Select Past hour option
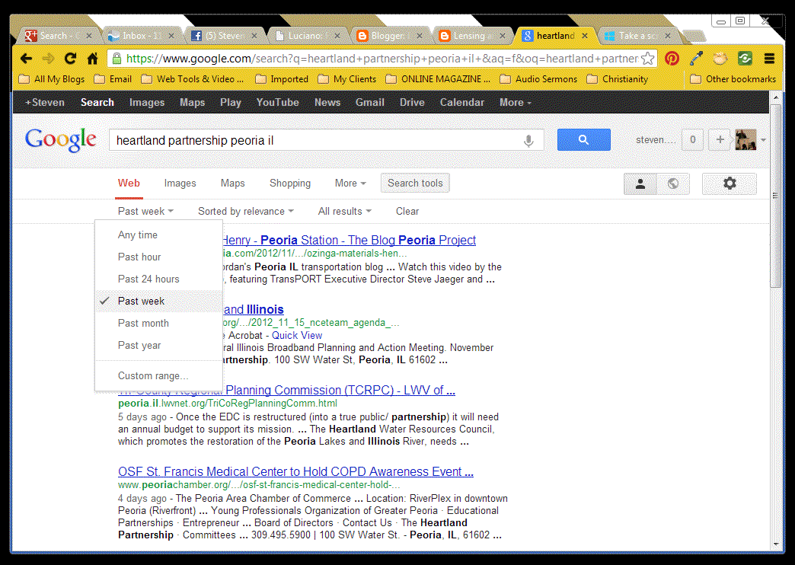Image resolution: width=795 pixels, height=565 pixels. click(158, 257)
